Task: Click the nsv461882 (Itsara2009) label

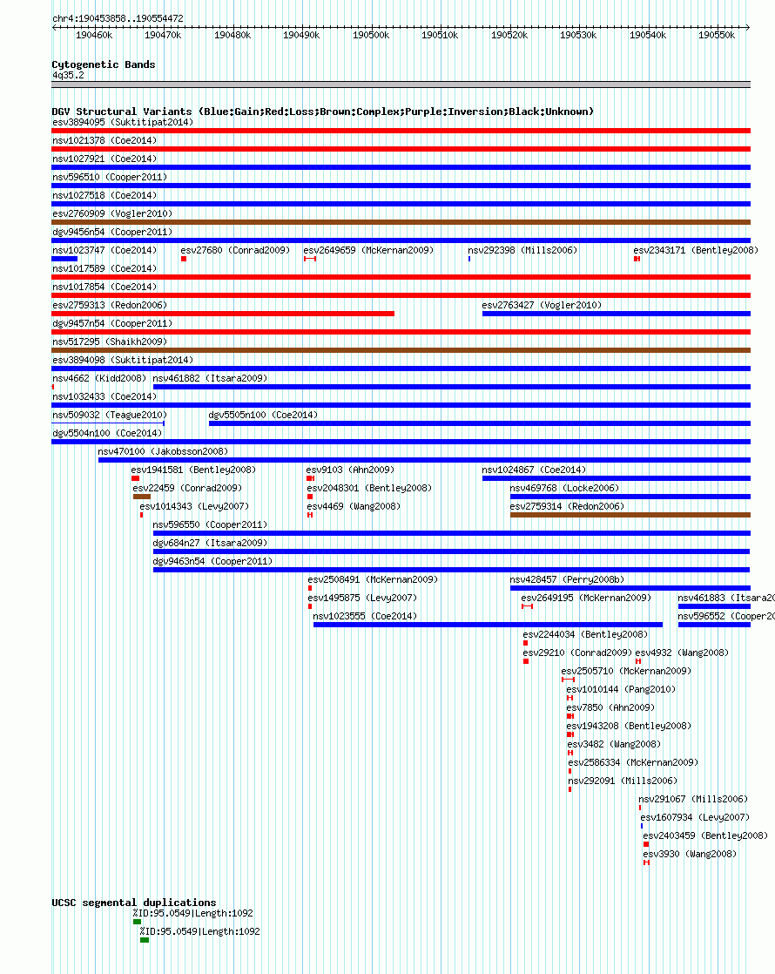Action: 210,378
